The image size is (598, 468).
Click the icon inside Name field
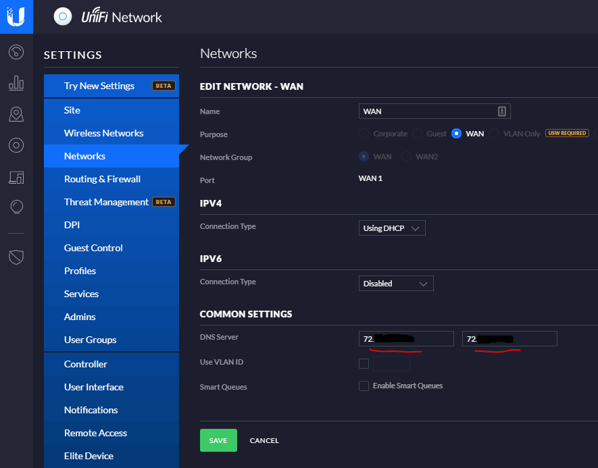coord(501,111)
